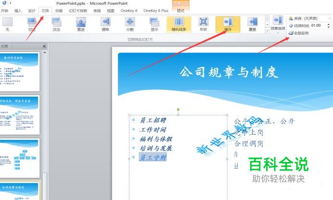
Task: Apply the 淡出 (Fade) transition
Action: (x=56, y=25)
